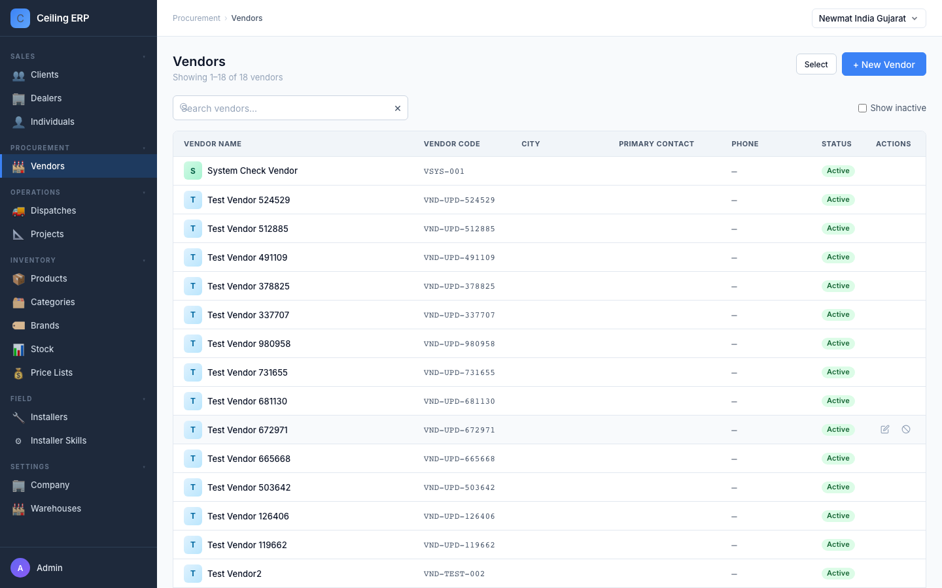Open Test Vendor 126406 row name
The width and height of the screenshot is (942, 588).
[x=248, y=516]
